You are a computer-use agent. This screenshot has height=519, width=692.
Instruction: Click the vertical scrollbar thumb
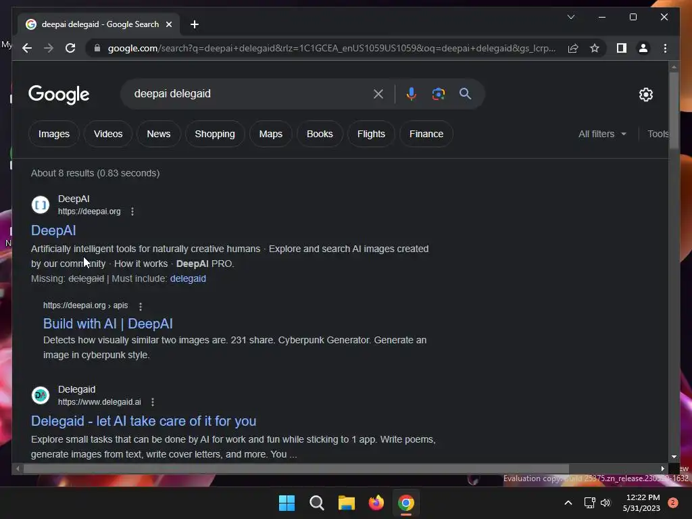coord(674,110)
